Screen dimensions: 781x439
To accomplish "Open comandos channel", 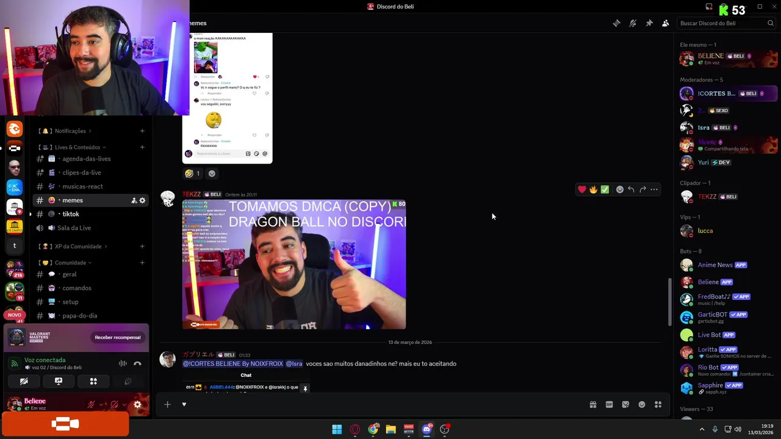I will point(90,288).
